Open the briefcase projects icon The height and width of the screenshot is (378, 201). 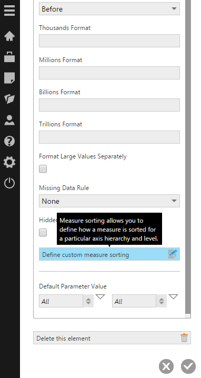[x=9, y=57]
